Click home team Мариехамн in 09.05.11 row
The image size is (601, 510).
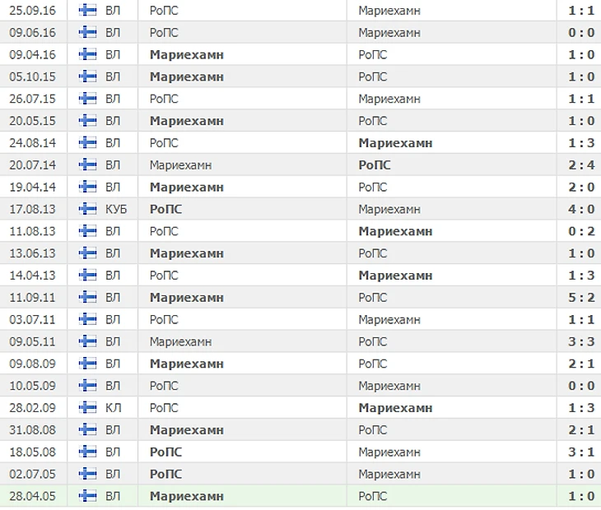point(180,341)
